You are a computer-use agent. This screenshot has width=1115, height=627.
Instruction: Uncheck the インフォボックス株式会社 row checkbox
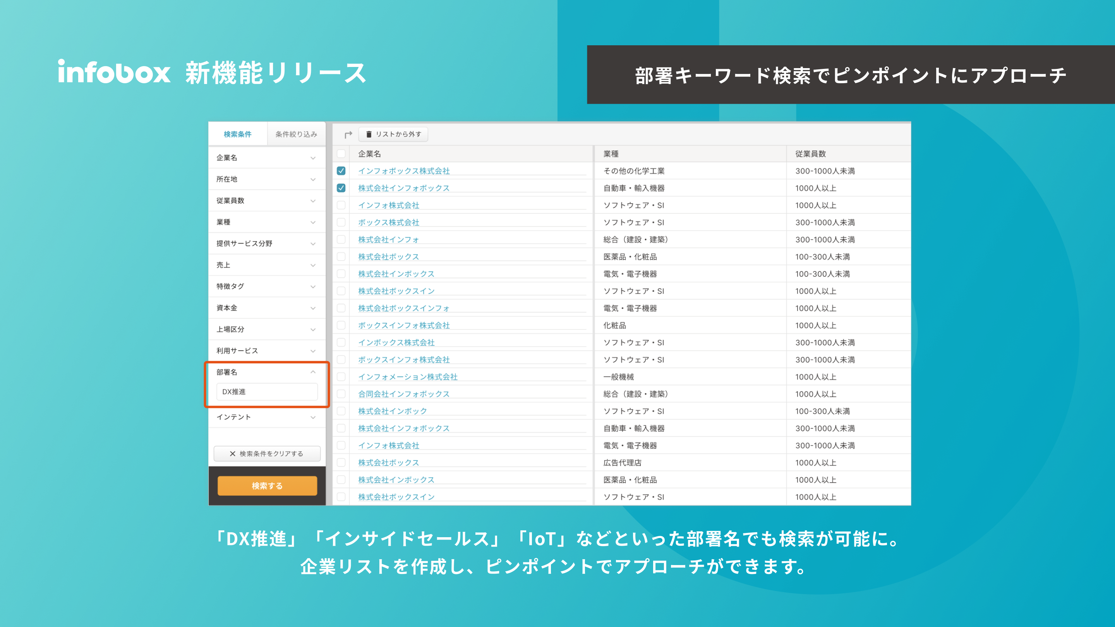click(341, 171)
